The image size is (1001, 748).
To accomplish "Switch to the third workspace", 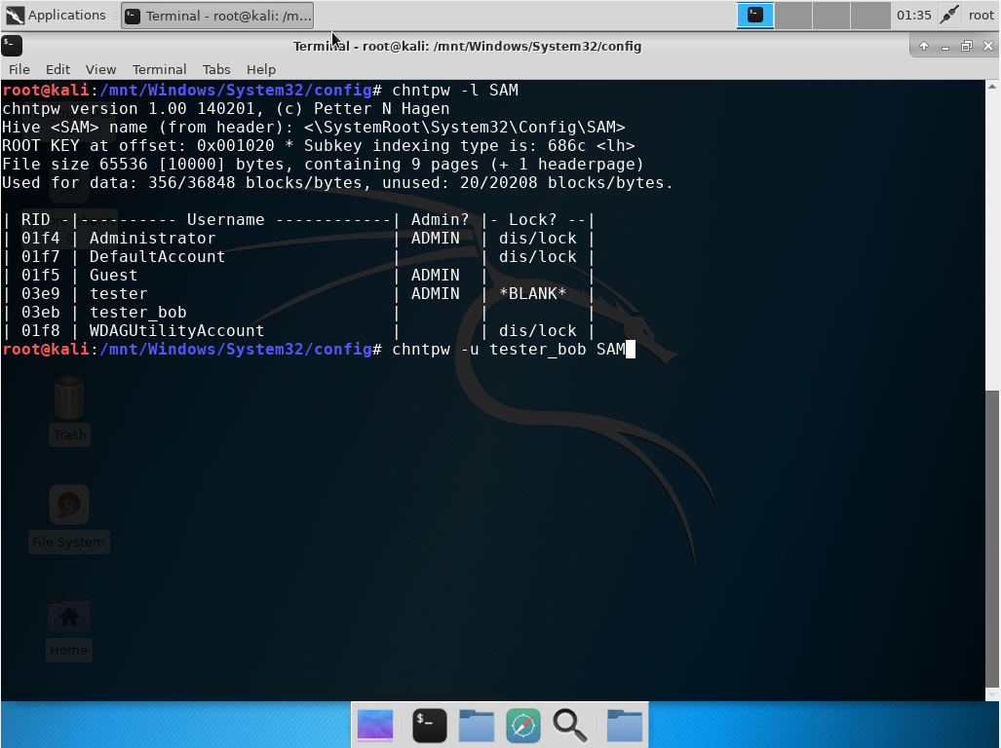I will pyautogui.click(x=831, y=16).
